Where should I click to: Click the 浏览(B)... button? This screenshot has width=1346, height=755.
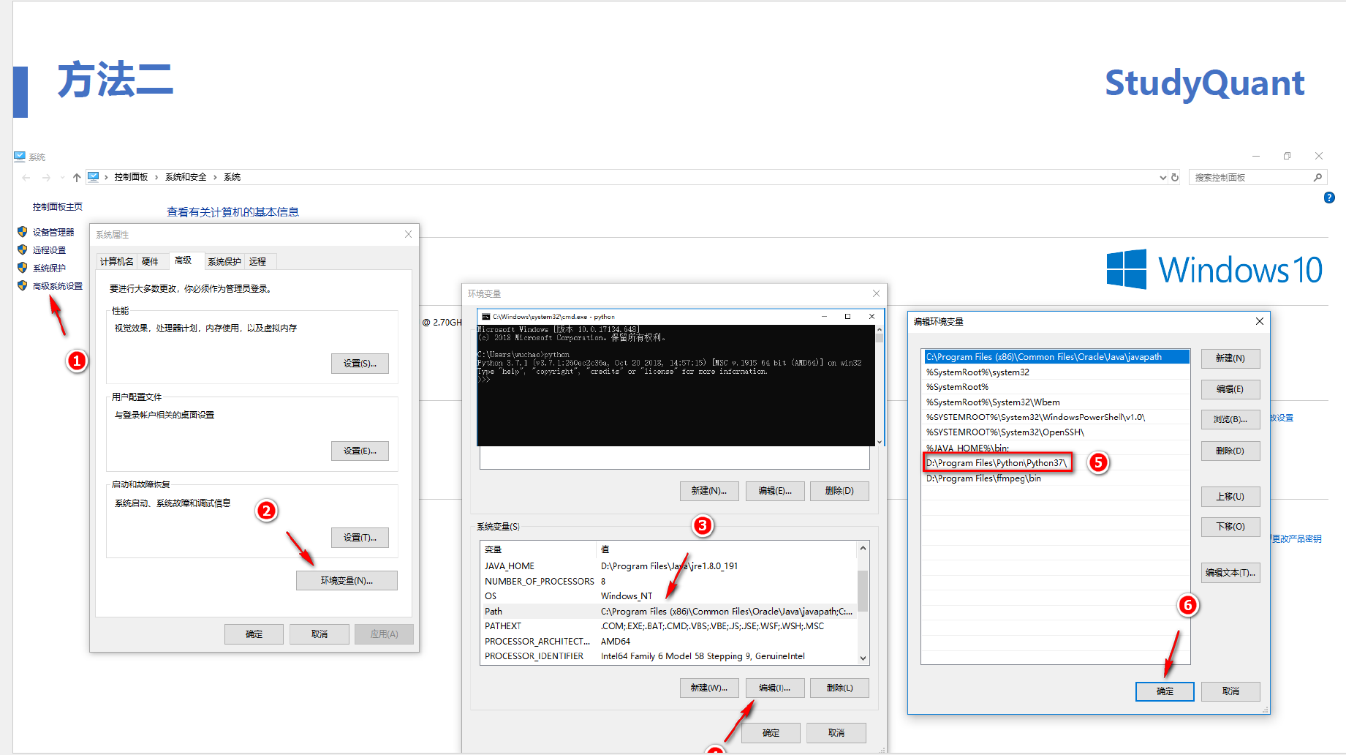coord(1230,419)
